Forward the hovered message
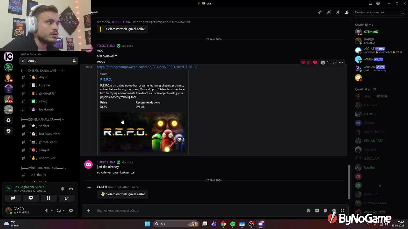Image resolution: width=408 pixels, height=229 pixels. click(335, 62)
